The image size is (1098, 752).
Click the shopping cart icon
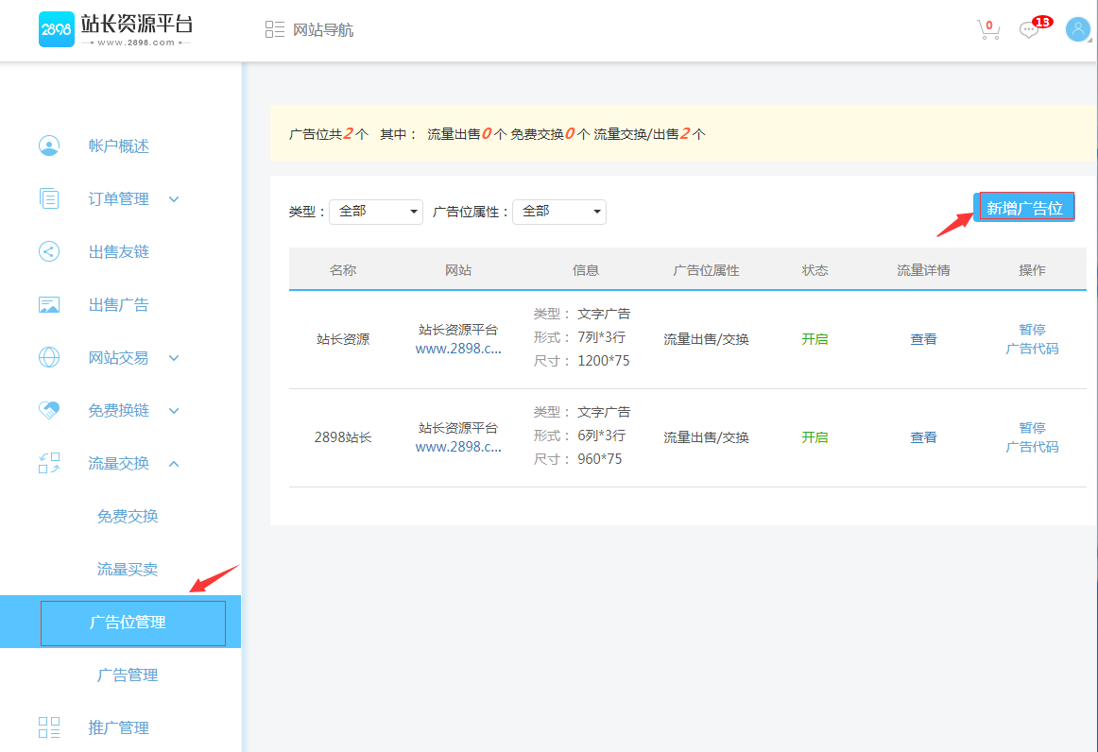point(987,30)
